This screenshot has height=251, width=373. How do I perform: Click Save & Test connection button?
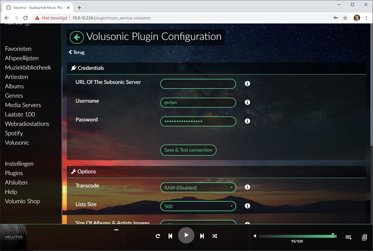point(188,150)
